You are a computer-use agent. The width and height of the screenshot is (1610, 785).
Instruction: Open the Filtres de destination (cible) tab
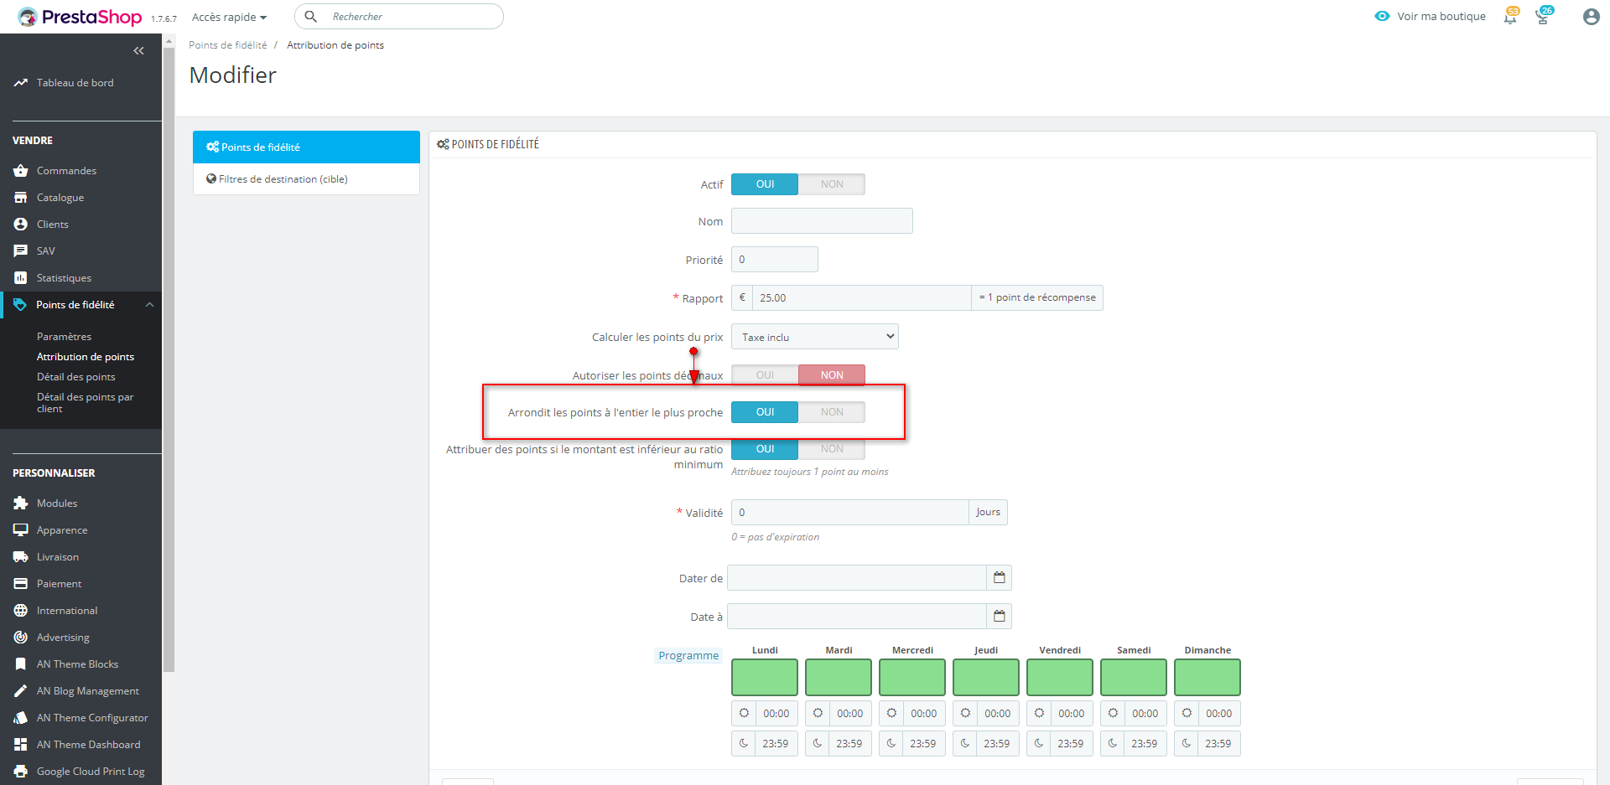[x=306, y=179]
